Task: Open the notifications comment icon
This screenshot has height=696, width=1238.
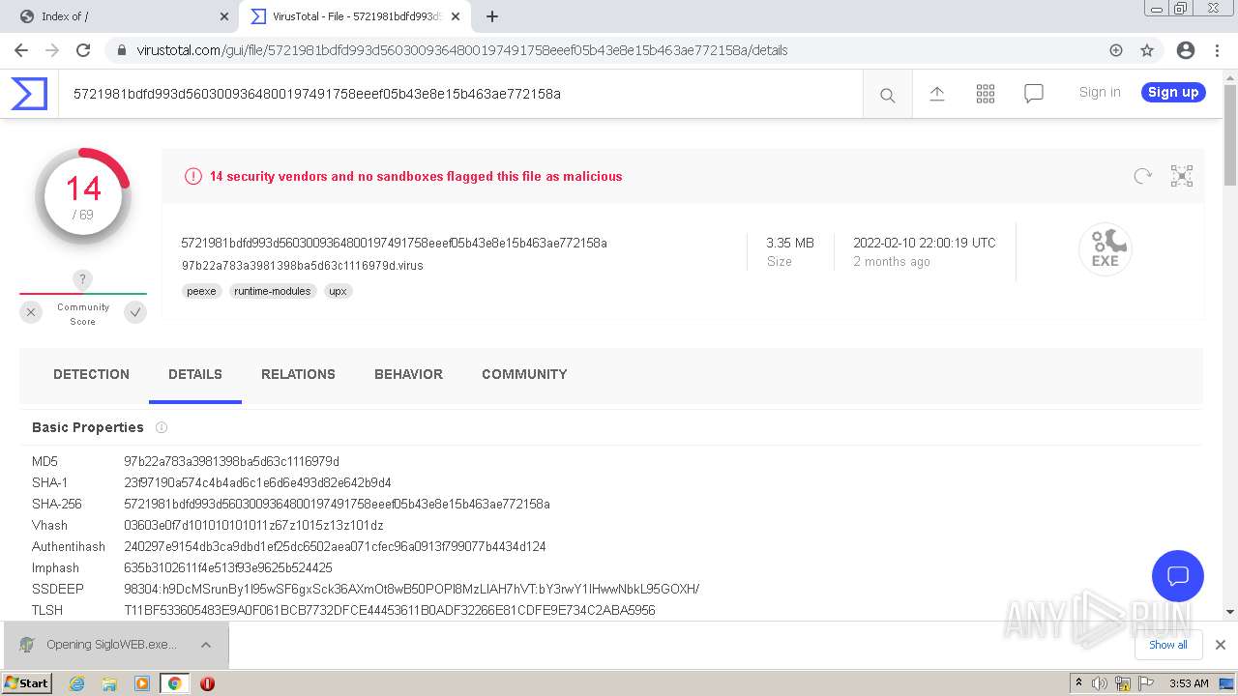Action: tap(1034, 93)
